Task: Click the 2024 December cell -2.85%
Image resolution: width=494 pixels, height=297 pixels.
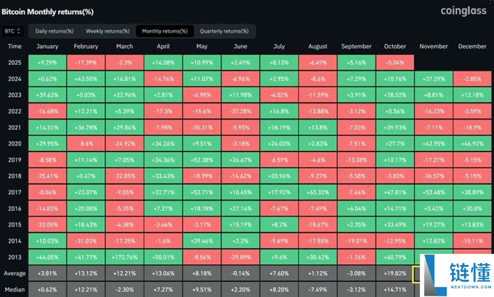Action: (x=472, y=79)
